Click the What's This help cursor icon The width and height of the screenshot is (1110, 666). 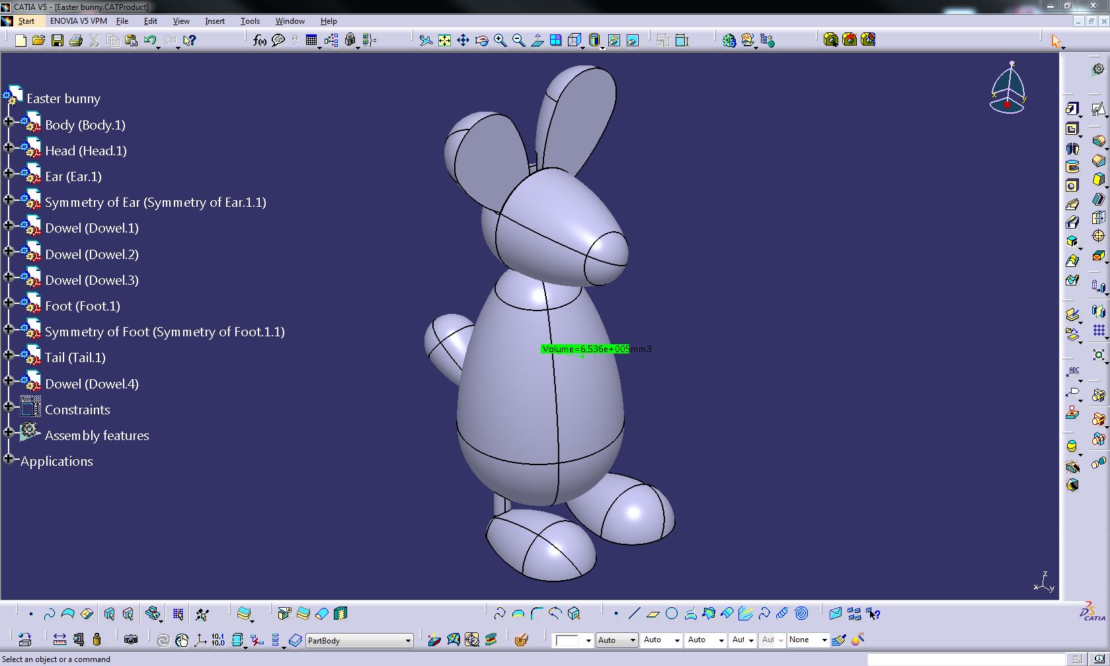189,40
